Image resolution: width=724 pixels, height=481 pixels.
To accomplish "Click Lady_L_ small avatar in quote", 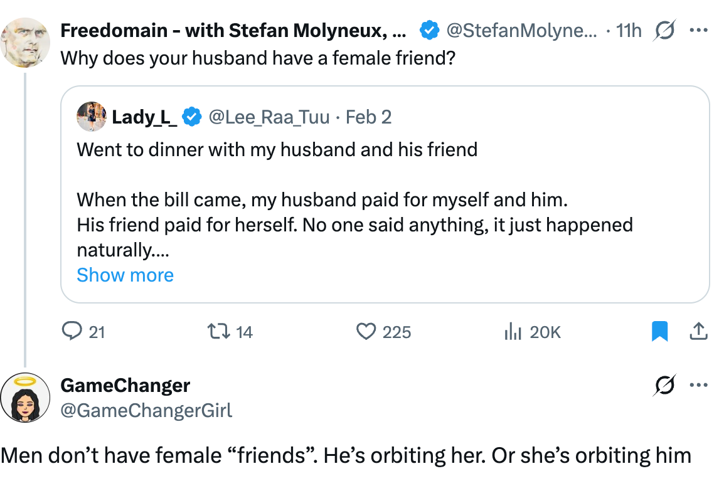I will coord(91,117).
